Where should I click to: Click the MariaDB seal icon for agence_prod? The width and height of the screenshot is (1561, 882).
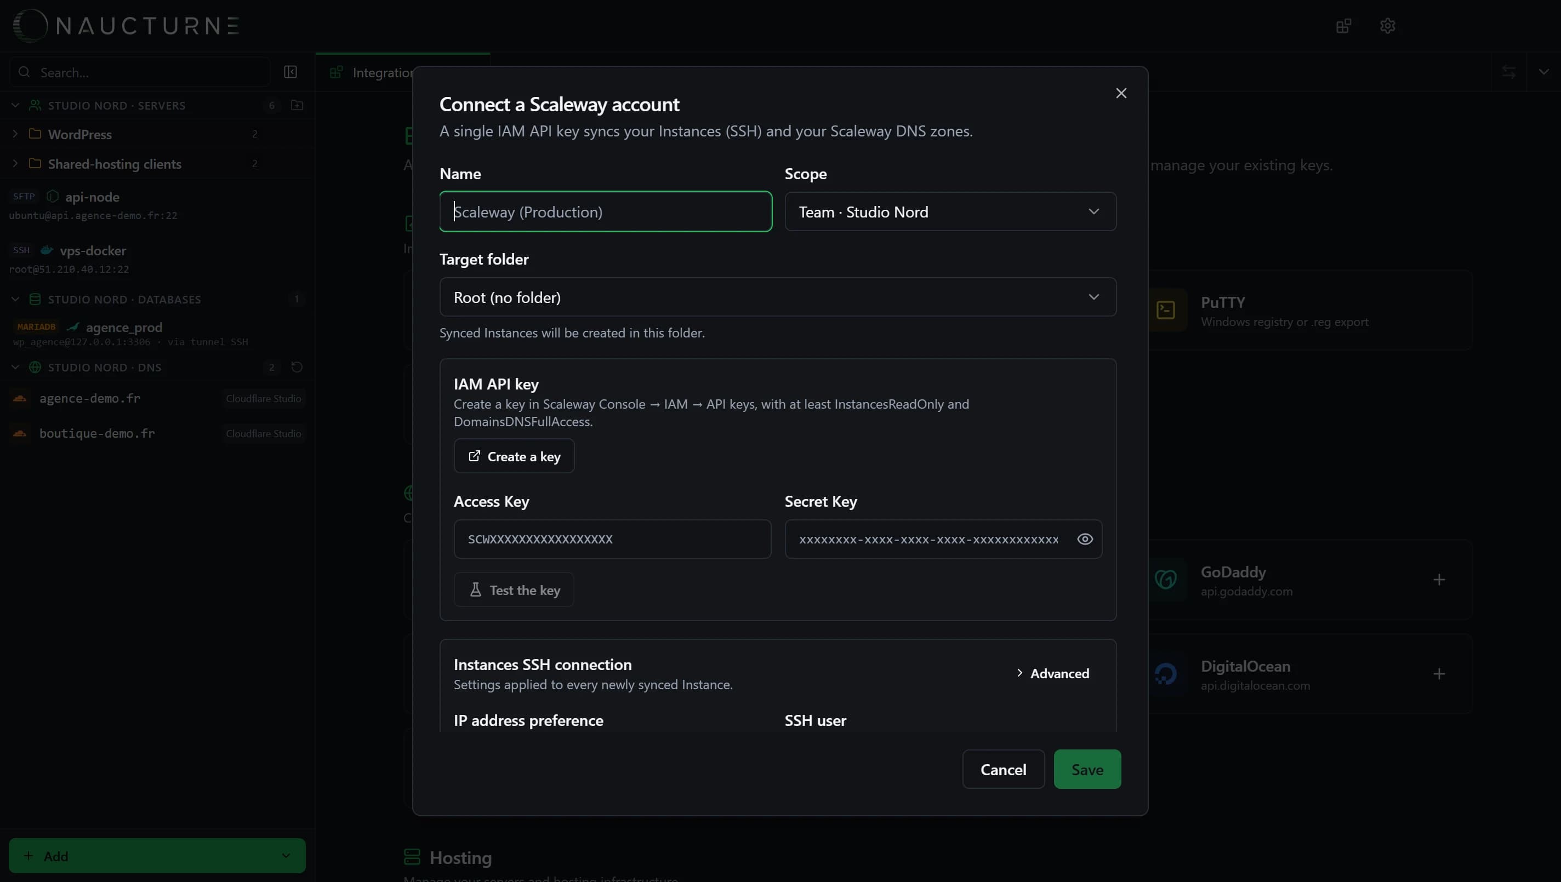[73, 327]
